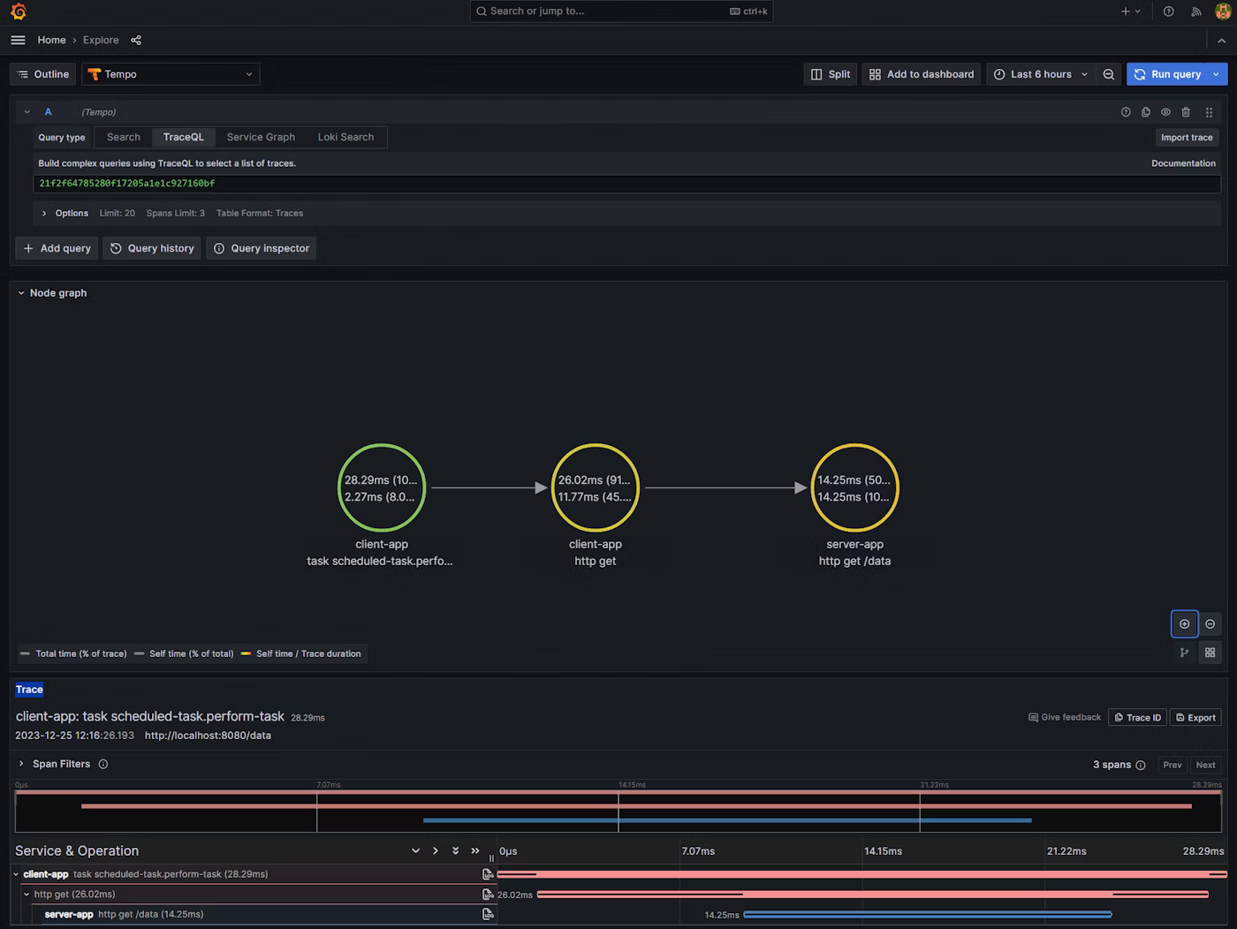This screenshot has width=1237, height=929.
Task: Toggle the Split view button
Action: [x=831, y=74]
